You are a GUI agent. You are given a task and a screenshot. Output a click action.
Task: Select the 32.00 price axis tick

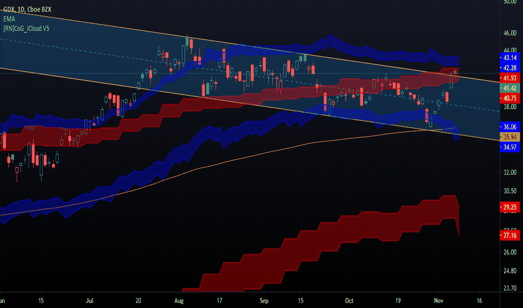coord(510,172)
